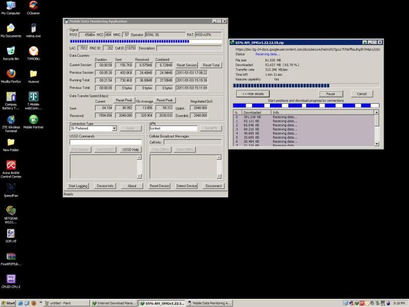
Task: Open Connection Type dropdown 3G Preferred
Action: [93, 128]
